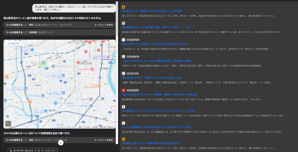The height and width of the screenshot is (152, 298).
Task: Expand the first ツールを使用する 検索 row
Action: 60,25
